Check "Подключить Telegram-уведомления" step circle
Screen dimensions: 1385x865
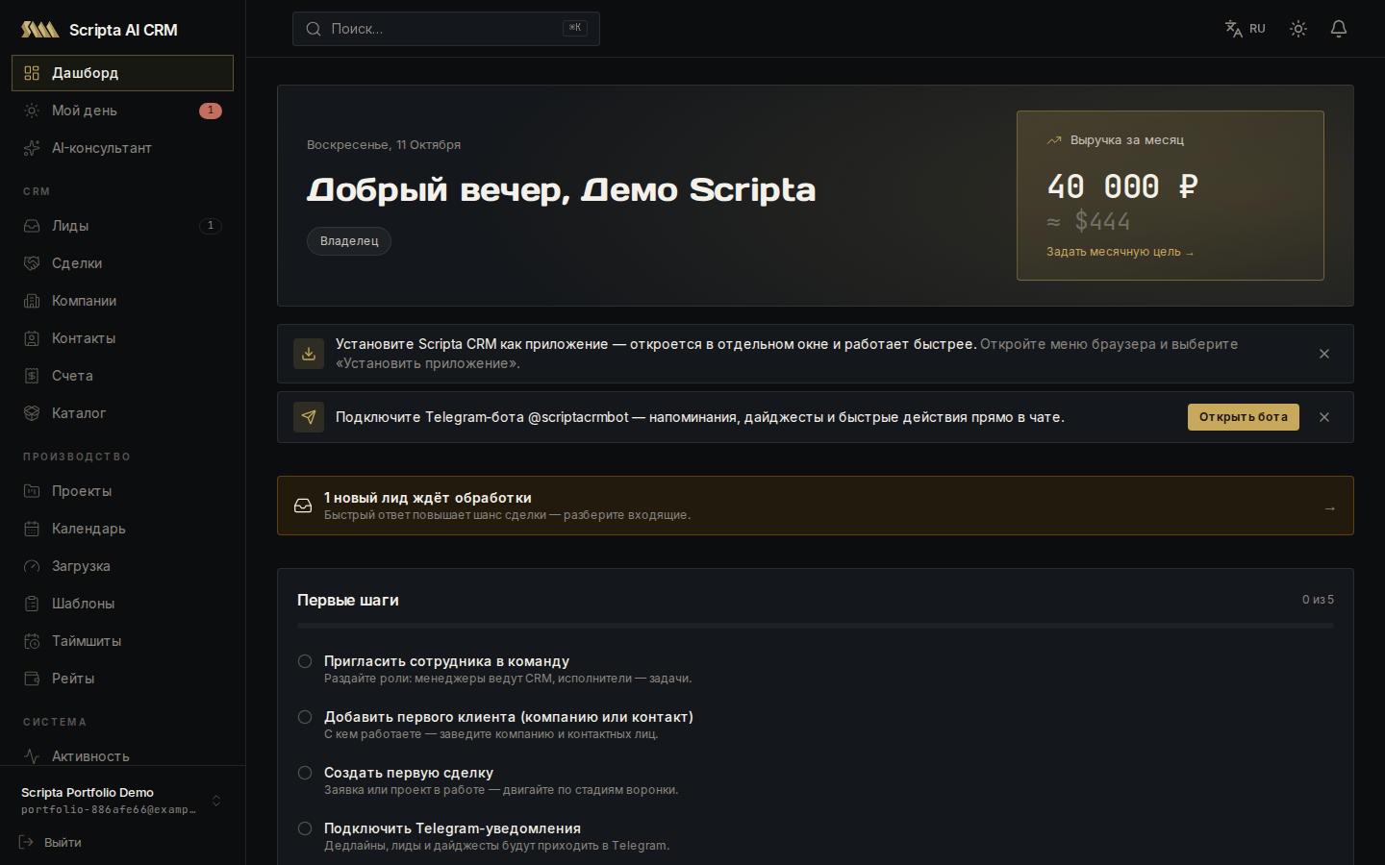click(305, 828)
